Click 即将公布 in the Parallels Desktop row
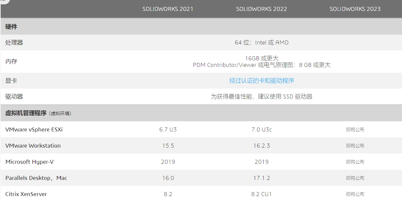Screen dimensions: 402x200 tap(355, 178)
